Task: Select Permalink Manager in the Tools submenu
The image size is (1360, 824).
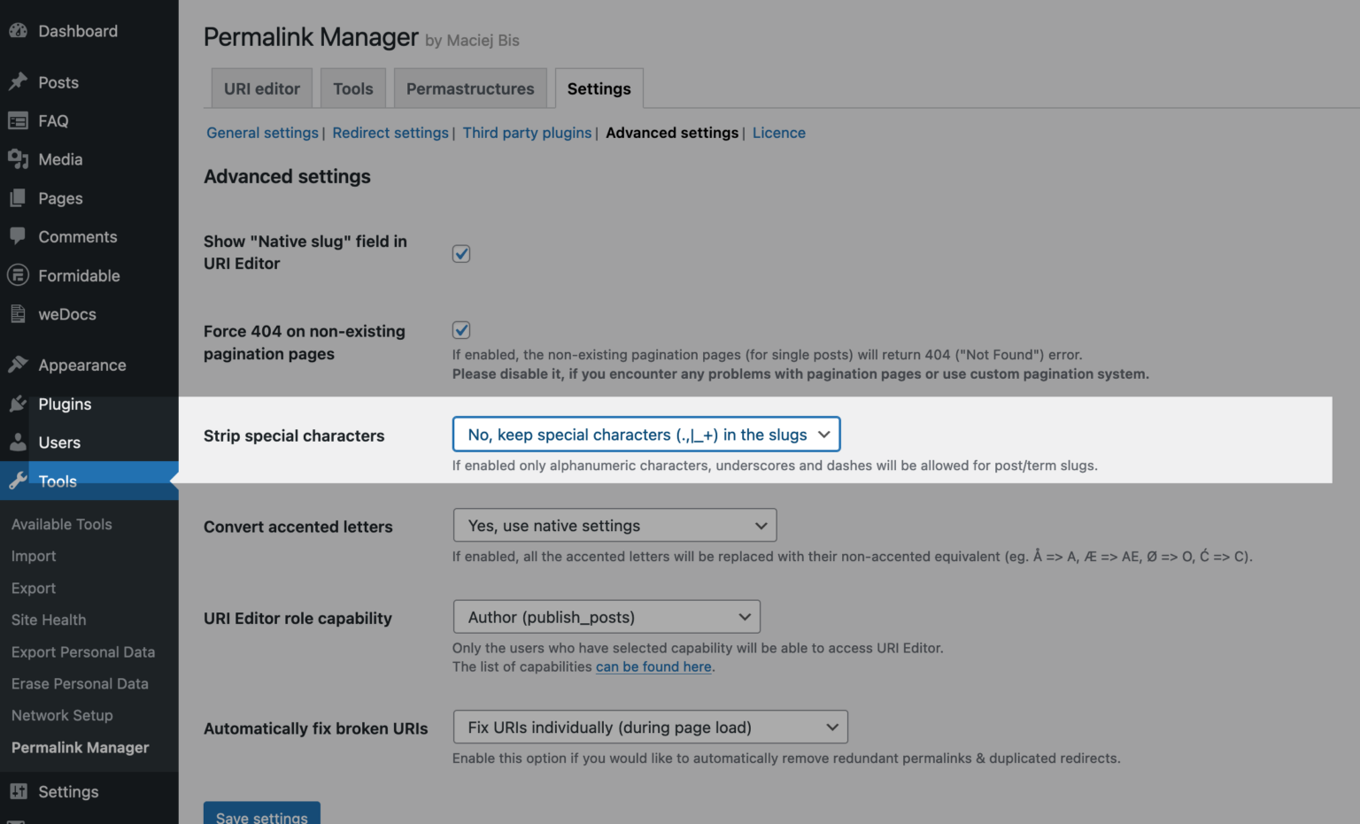Action: coord(80,747)
